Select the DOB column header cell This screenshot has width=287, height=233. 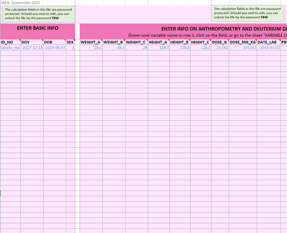(x=54, y=42)
